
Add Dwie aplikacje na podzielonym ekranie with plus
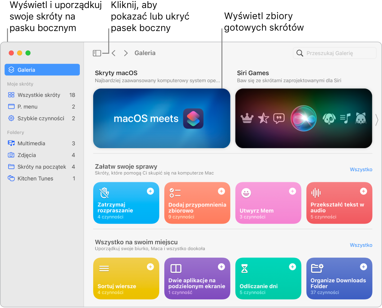pyautogui.click(x=221, y=267)
